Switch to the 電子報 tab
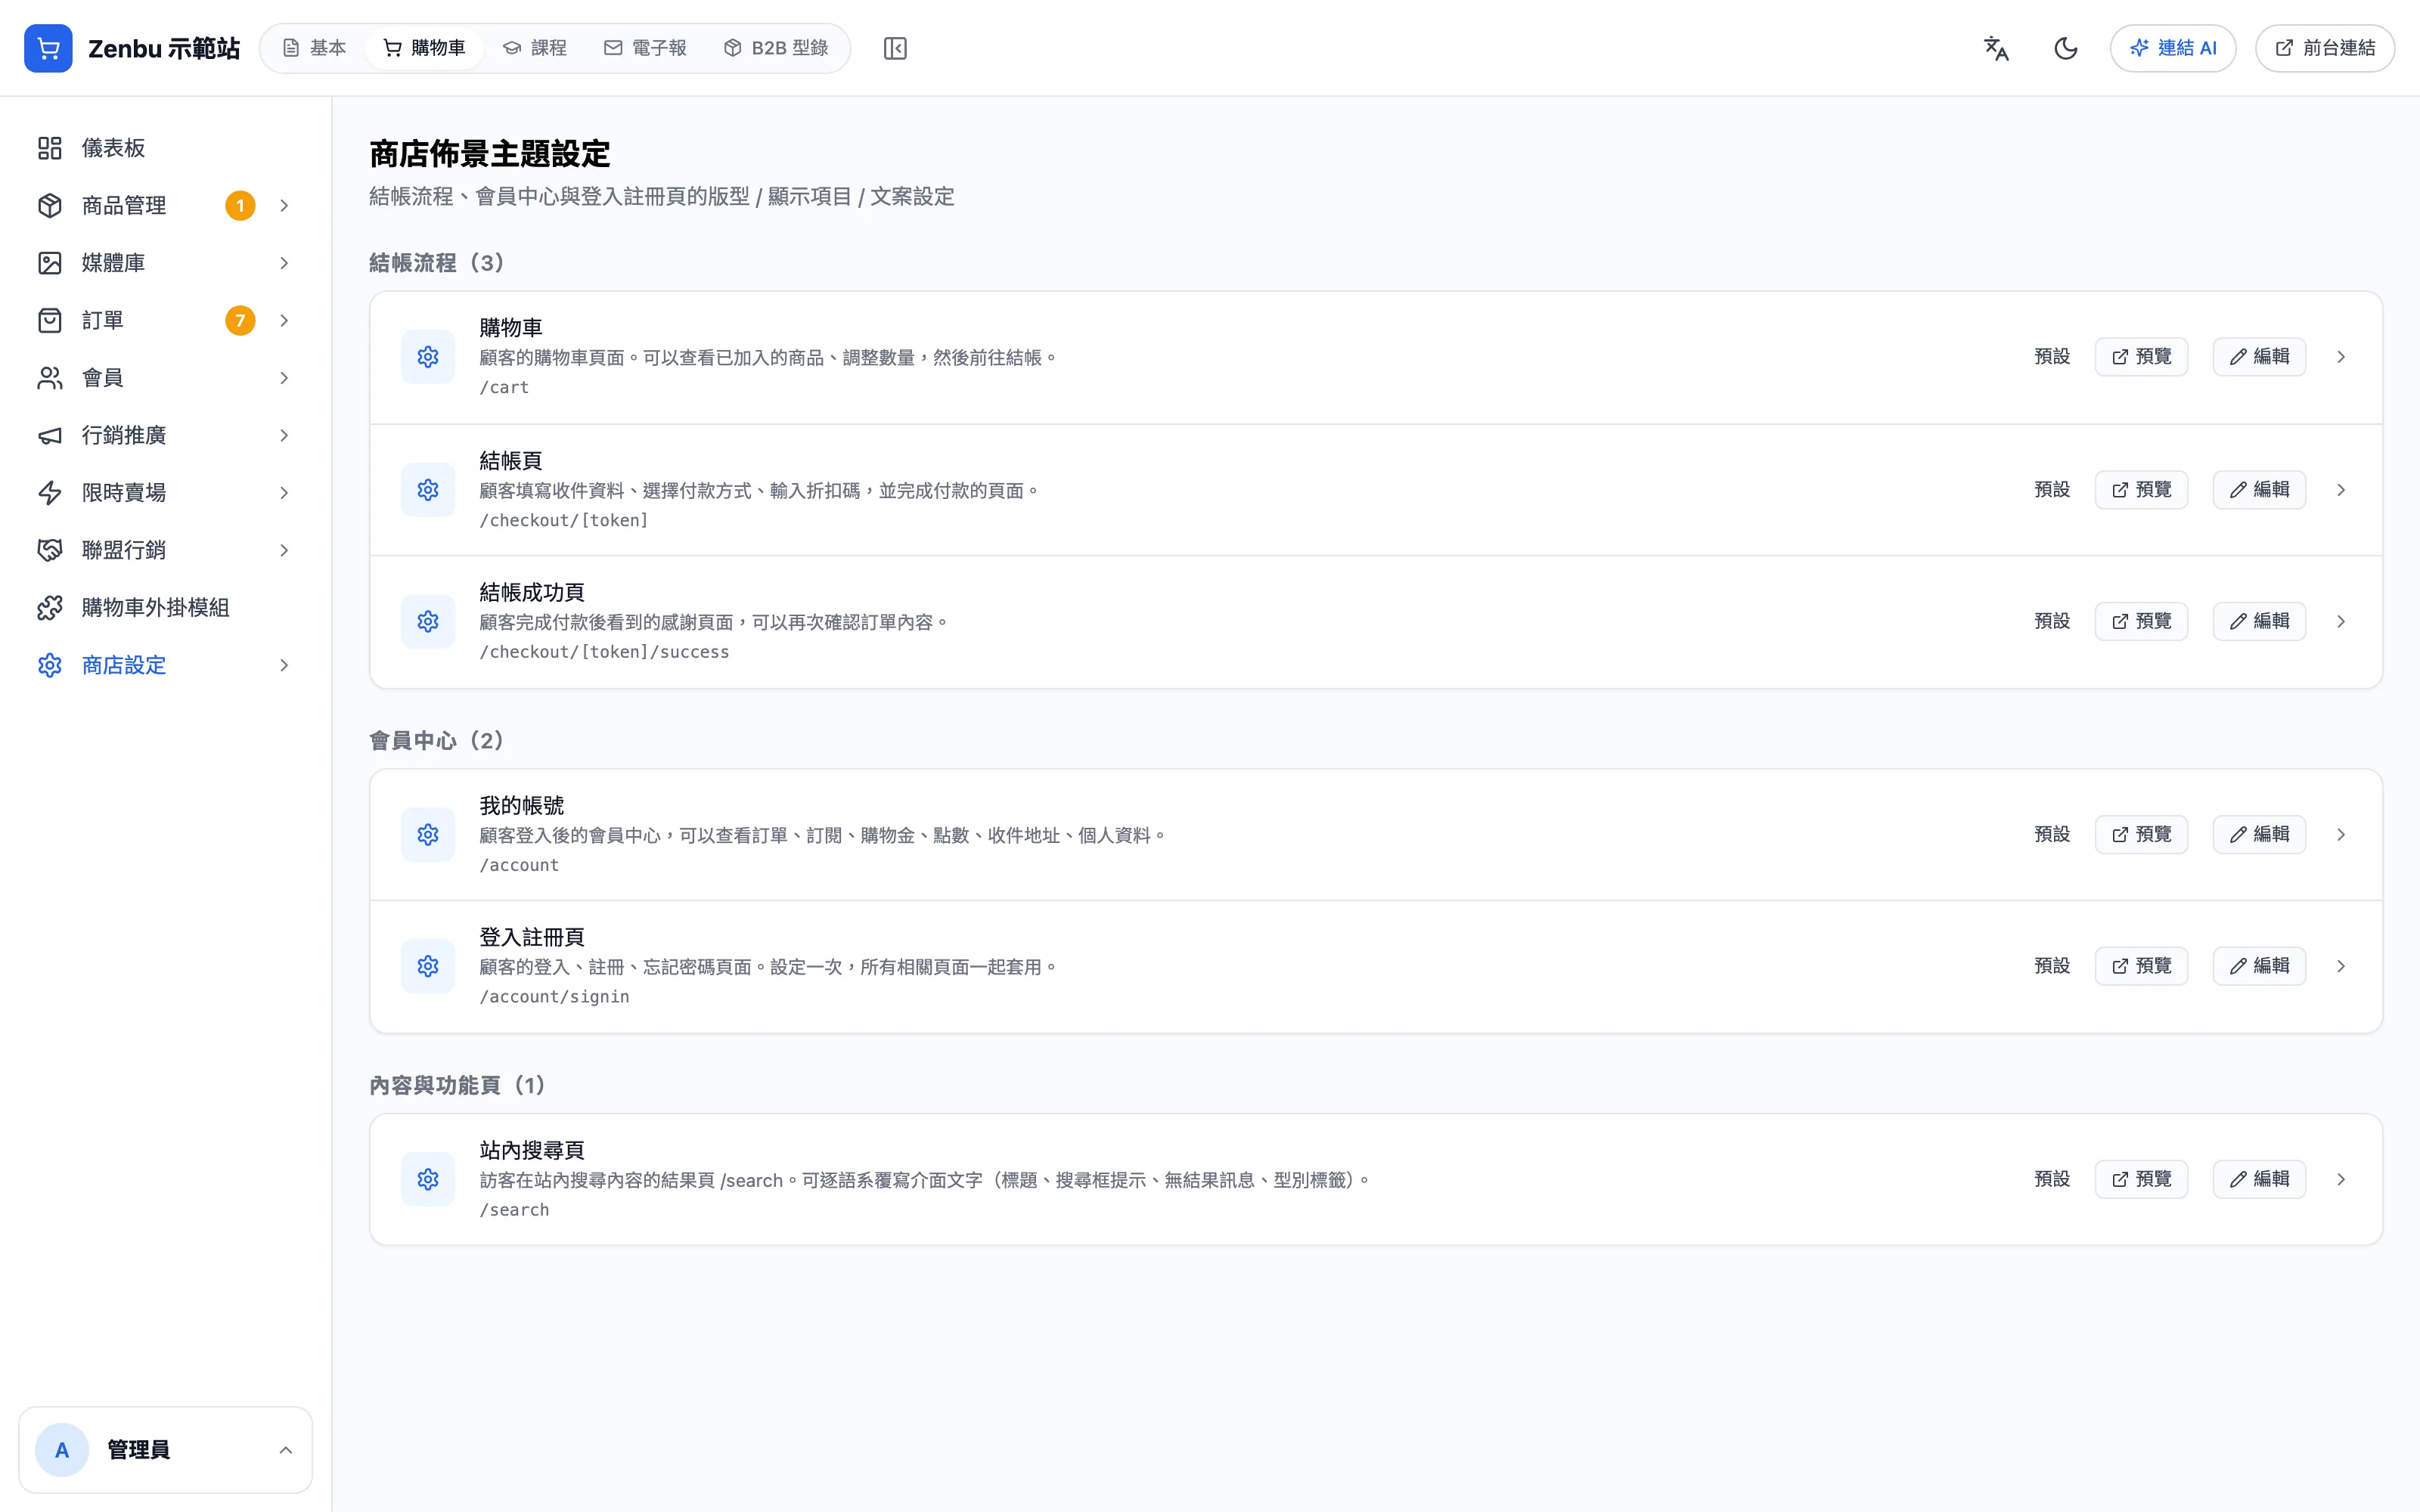 coord(645,48)
